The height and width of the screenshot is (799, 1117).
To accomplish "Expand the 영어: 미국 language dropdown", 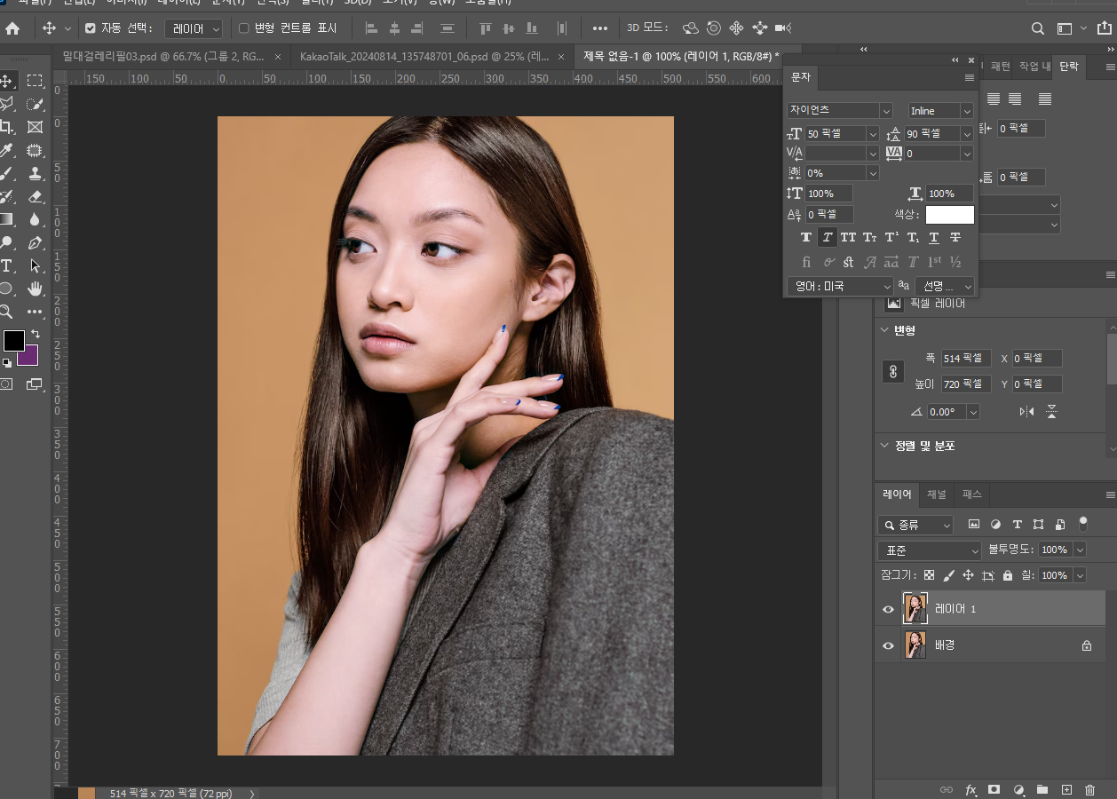I will [x=839, y=286].
